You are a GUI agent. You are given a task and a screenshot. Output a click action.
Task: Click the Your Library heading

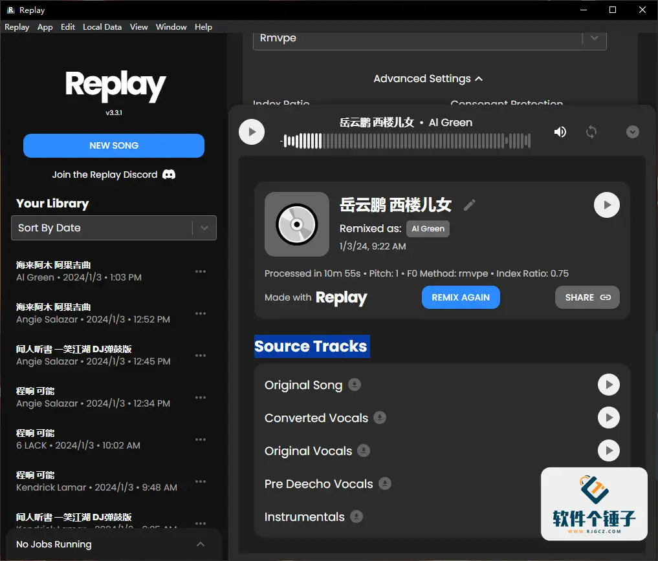point(52,204)
